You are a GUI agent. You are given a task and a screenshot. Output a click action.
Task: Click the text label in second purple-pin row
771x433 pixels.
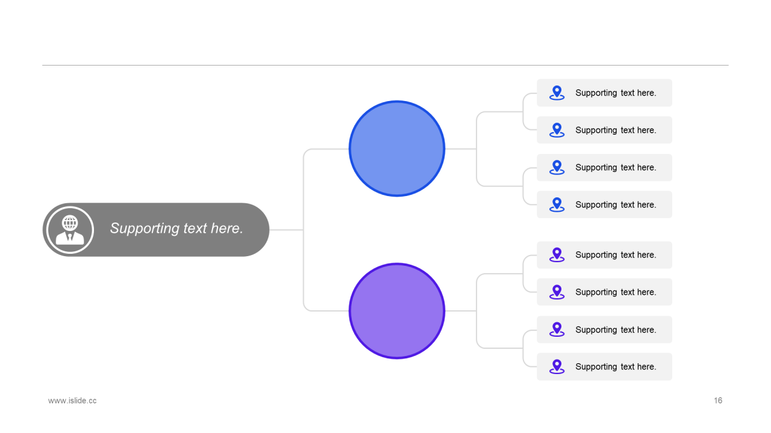pyautogui.click(x=616, y=292)
